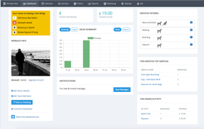
Task: Click the user profile icon beside Me
Action: [138, 4]
